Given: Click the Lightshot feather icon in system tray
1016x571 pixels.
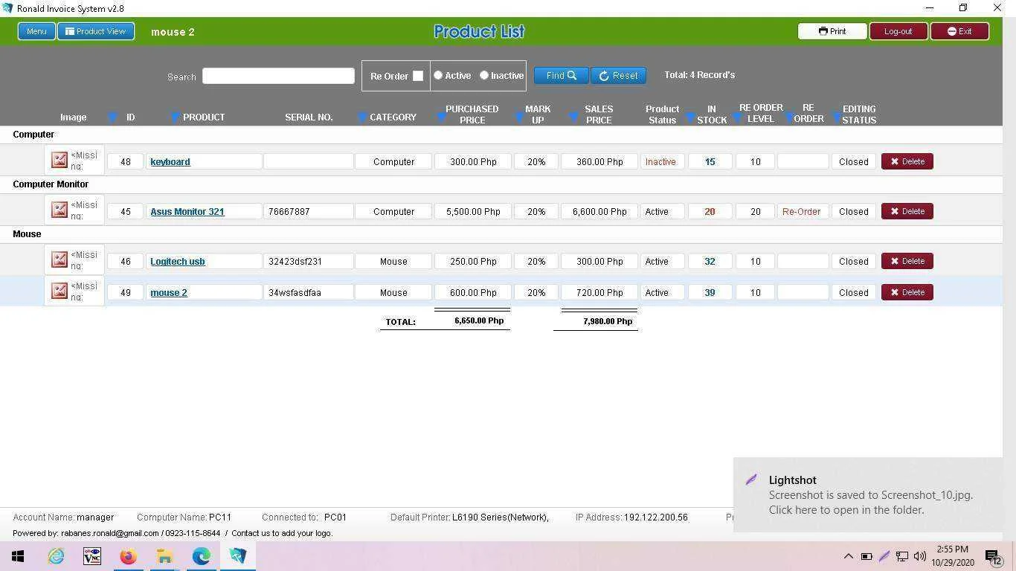Looking at the screenshot, I should 884,556.
